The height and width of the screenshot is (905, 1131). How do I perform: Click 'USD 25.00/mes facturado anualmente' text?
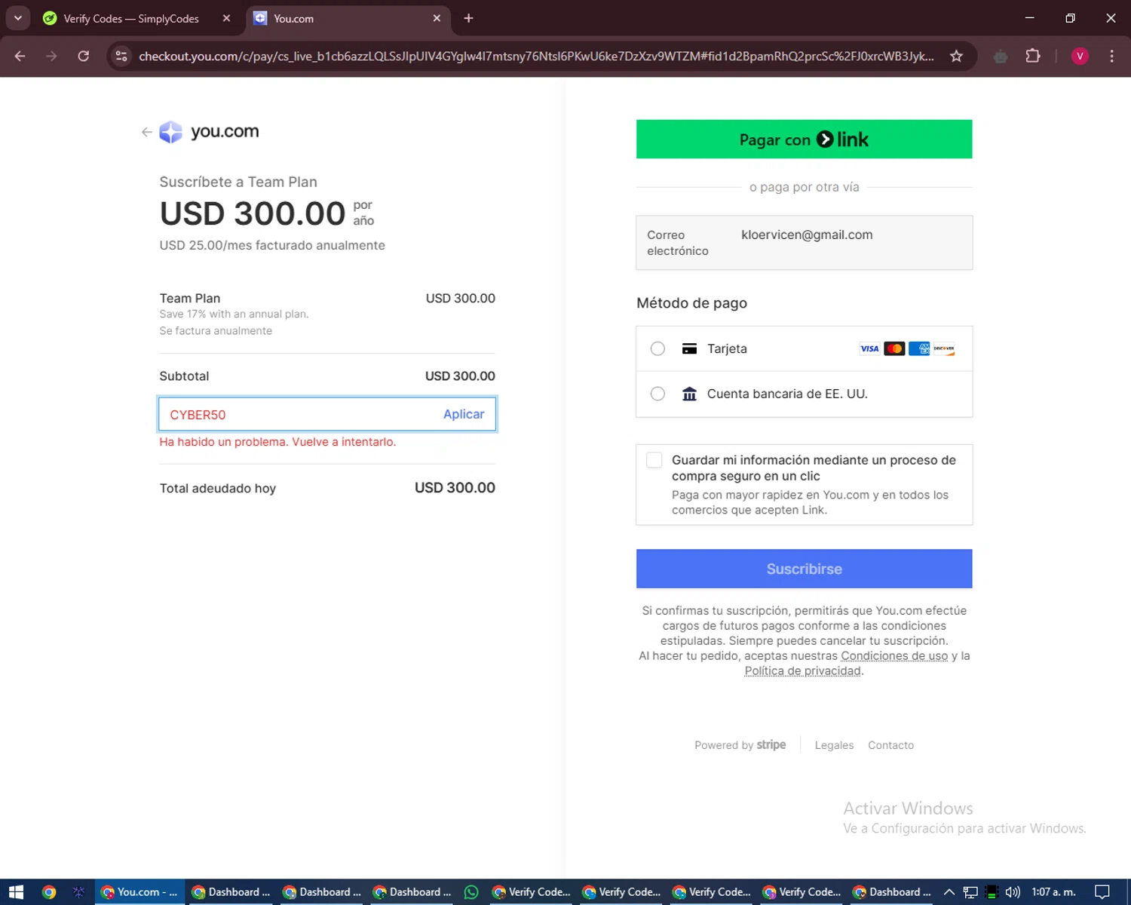tap(272, 245)
